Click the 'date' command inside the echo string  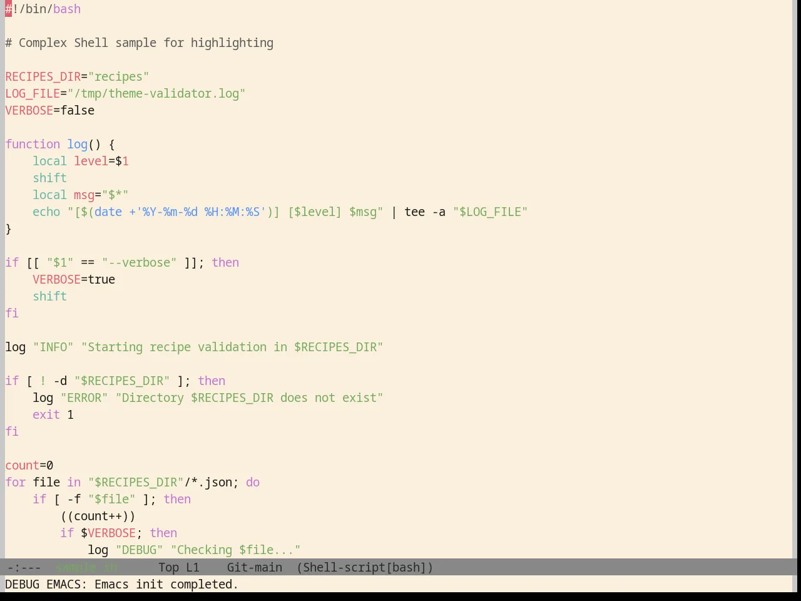pyautogui.click(x=108, y=212)
